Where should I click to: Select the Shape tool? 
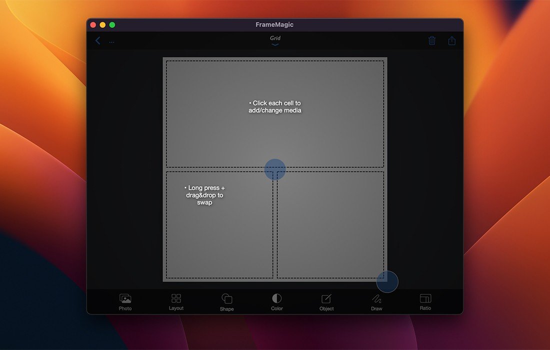[226, 301]
